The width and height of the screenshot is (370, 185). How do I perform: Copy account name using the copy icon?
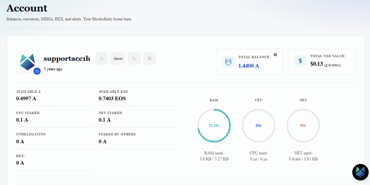[134, 58]
